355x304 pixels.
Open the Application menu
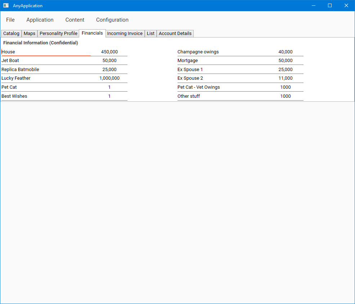[x=40, y=20]
